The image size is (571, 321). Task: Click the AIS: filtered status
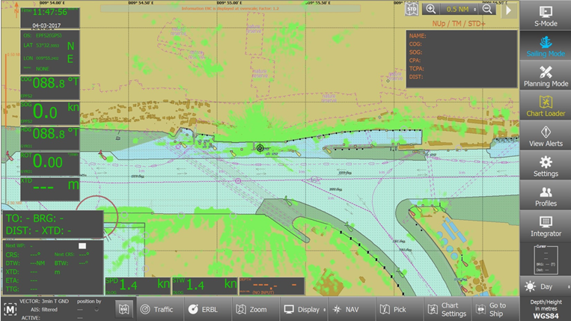44,309
